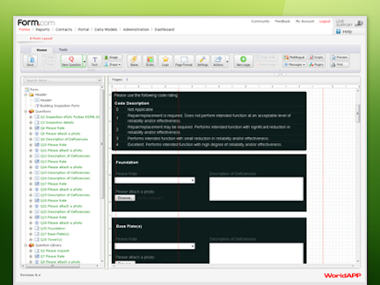Open the Scripts tool
Viewport: 380px width, 285px height.
click(317, 58)
